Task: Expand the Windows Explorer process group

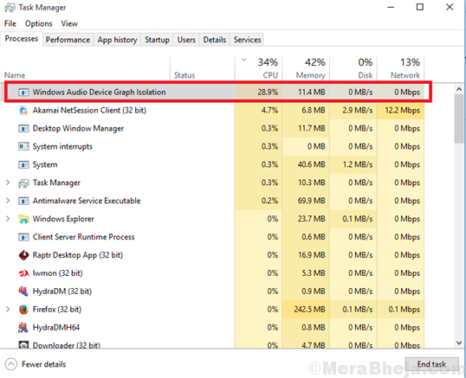Action: [8, 219]
